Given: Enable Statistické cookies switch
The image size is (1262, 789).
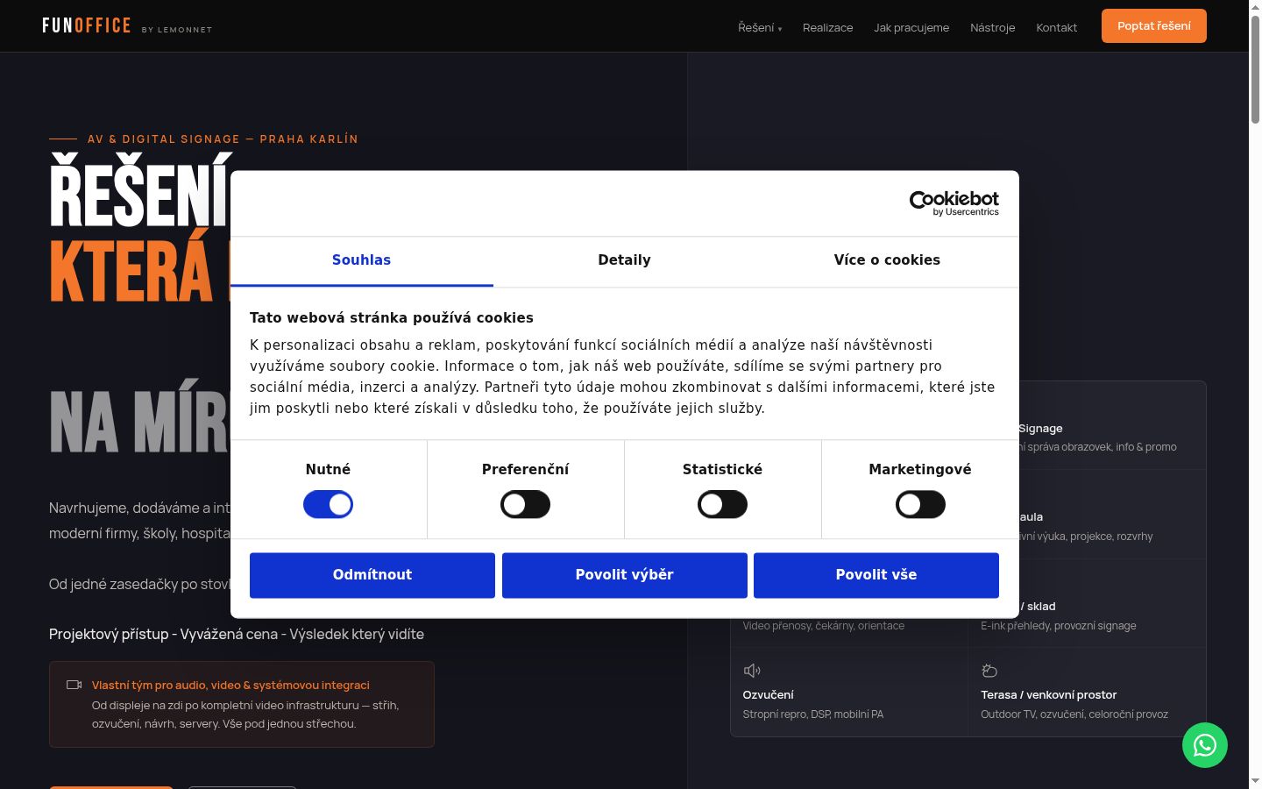Looking at the screenshot, I should (x=722, y=504).
